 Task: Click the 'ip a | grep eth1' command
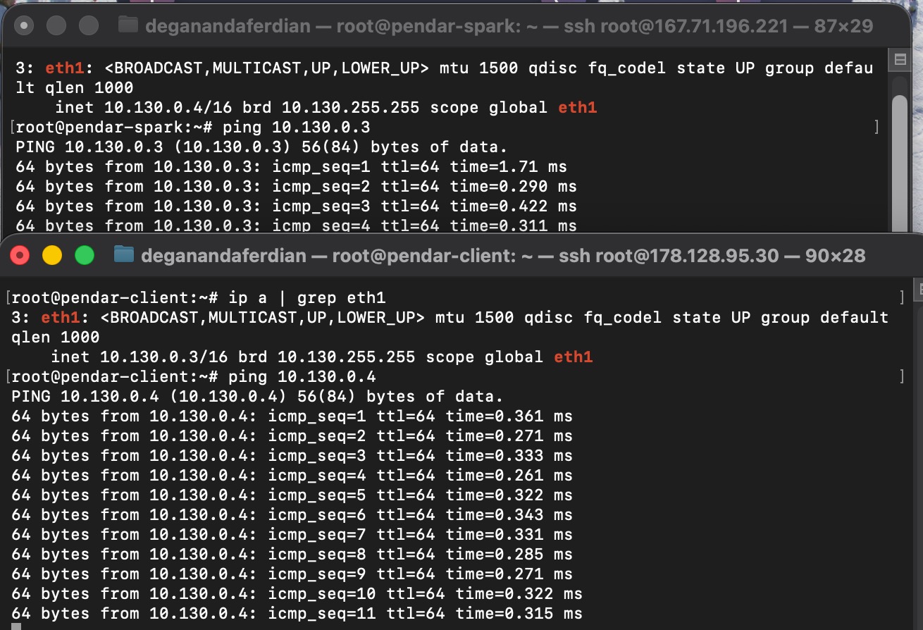(306, 297)
